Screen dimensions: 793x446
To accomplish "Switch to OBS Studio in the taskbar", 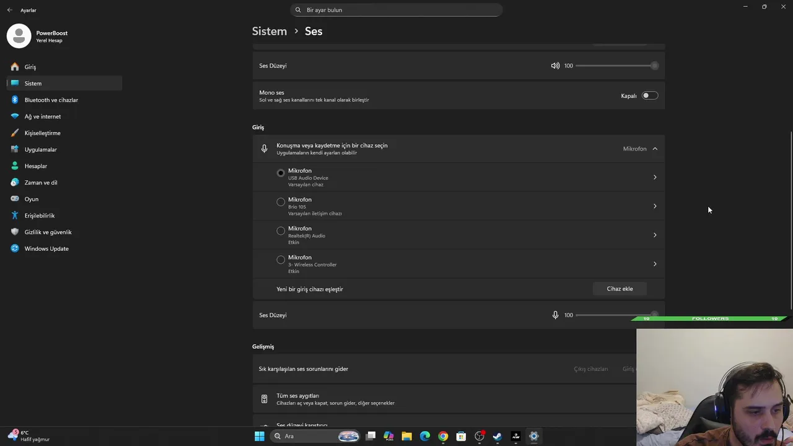I will click(480, 436).
